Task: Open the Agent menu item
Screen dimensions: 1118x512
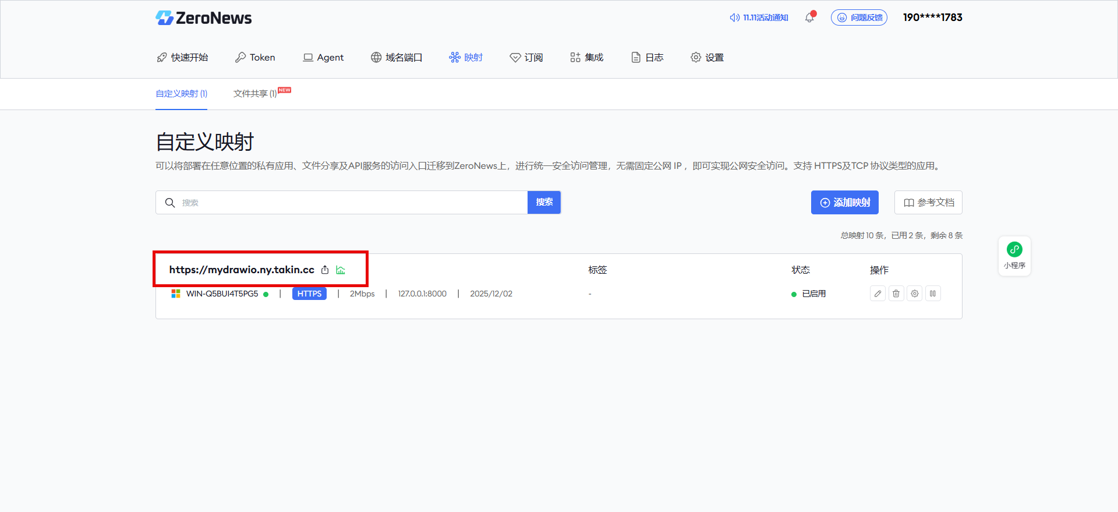Action: 323,57
